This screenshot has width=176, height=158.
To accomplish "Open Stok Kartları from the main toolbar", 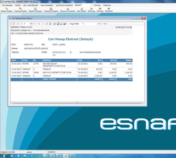I will [x=82, y=10].
